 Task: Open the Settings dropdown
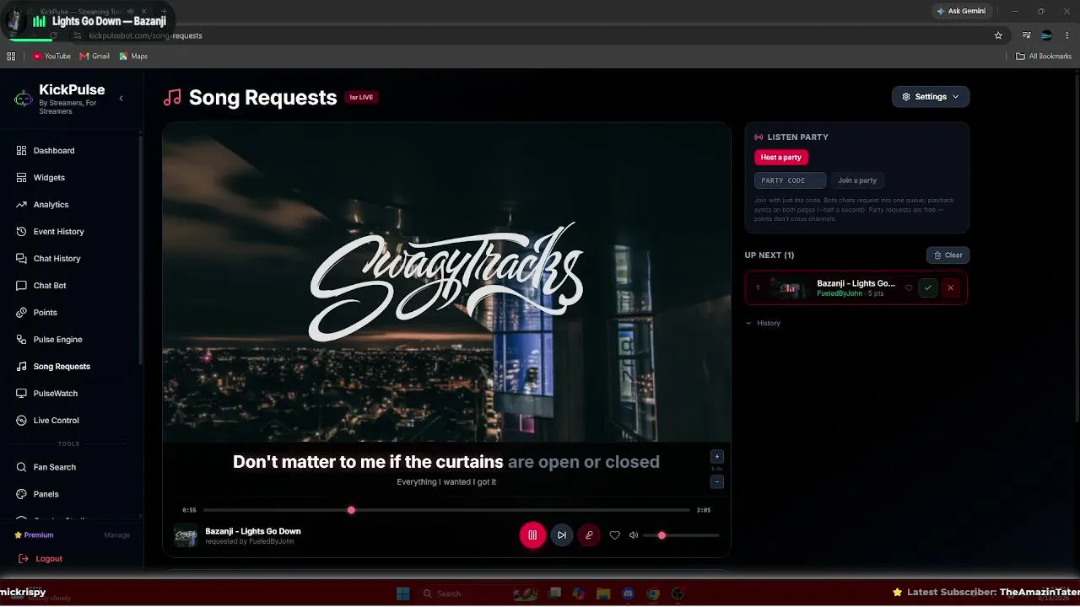pos(931,97)
